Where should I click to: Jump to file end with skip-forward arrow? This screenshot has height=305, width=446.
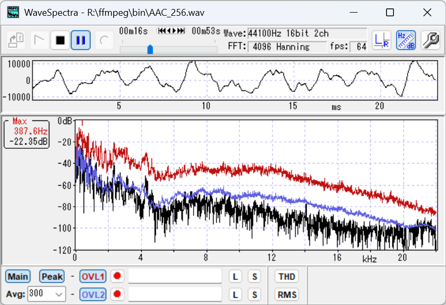point(181,30)
